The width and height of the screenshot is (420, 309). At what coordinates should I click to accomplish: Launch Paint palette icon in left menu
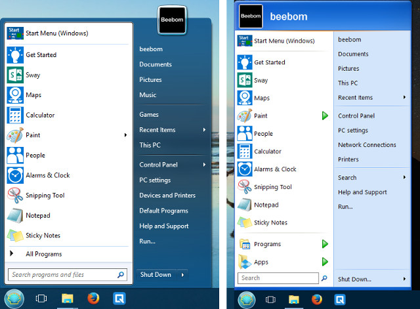(15, 135)
